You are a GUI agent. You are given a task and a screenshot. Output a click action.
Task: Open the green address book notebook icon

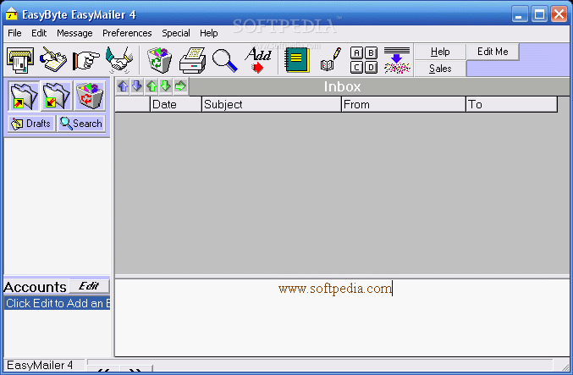coord(297,60)
